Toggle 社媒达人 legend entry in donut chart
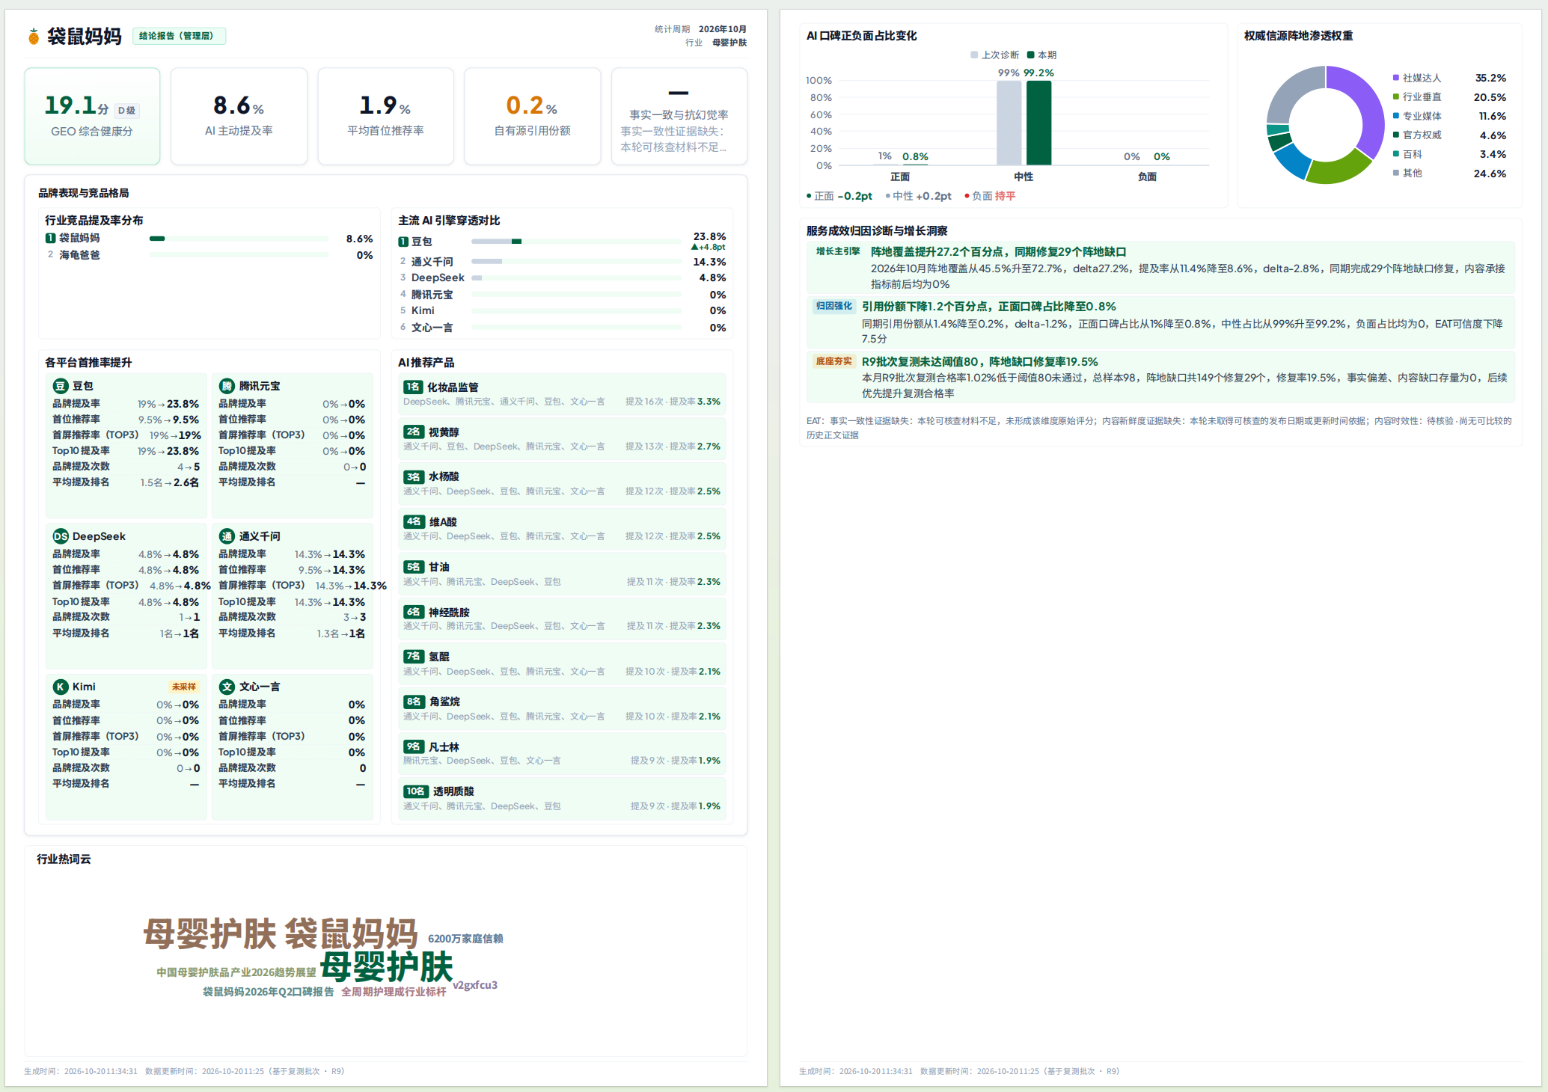Image resolution: width=1548 pixels, height=1092 pixels. click(1416, 78)
